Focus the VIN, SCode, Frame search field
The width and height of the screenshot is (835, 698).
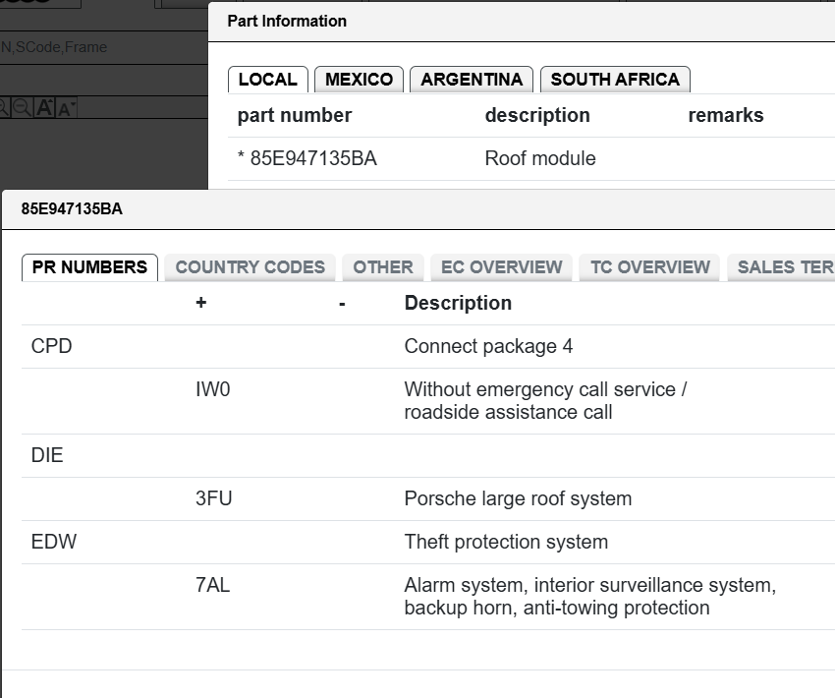(104, 47)
